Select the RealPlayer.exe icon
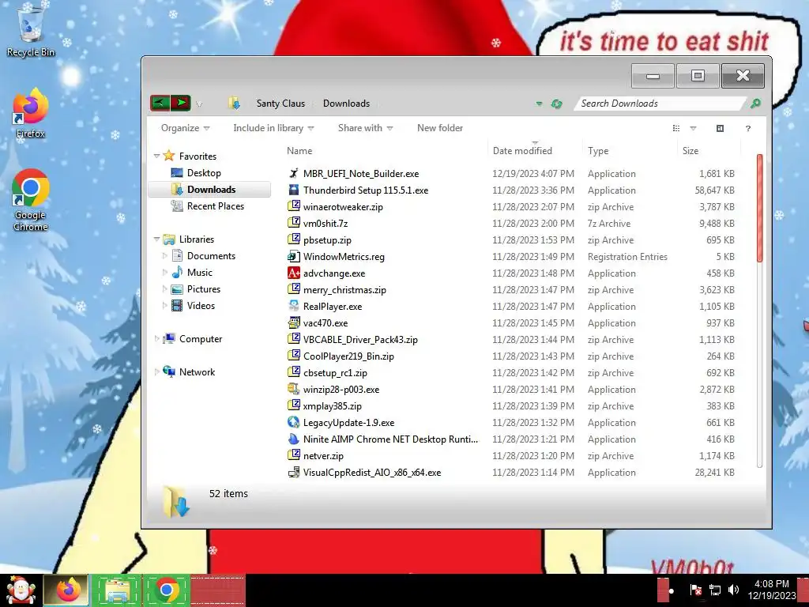The width and height of the screenshot is (809, 607). pos(294,306)
